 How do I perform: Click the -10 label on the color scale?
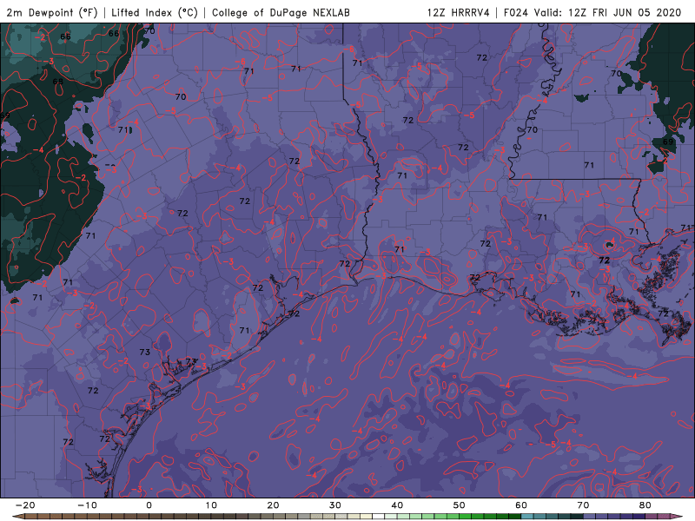click(x=87, y=505)
